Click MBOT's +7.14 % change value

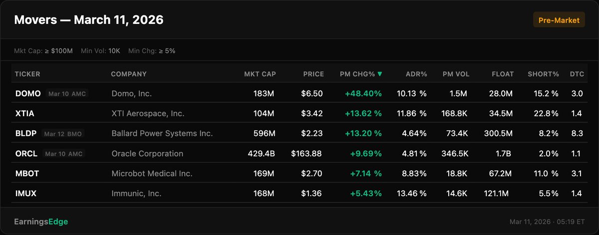(365, 174)
